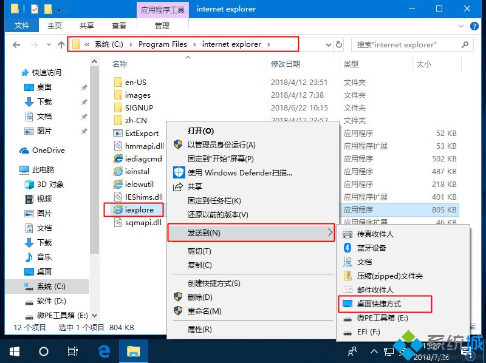Click the File Explorer taskbar icon
This screenshot has width=486, height=363.
click(133, 351)
